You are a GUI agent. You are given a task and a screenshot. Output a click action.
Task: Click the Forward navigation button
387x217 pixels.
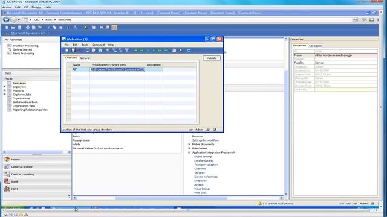pyautogui.click(x=14, y=20)
